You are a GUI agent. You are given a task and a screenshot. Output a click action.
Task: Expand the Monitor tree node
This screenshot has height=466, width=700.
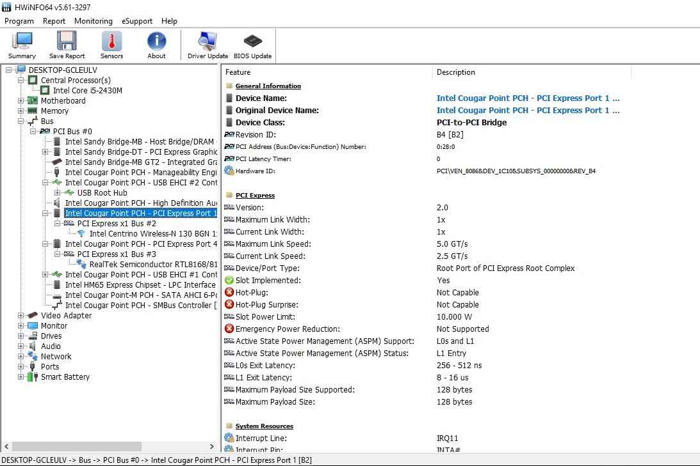pos(20,325)
